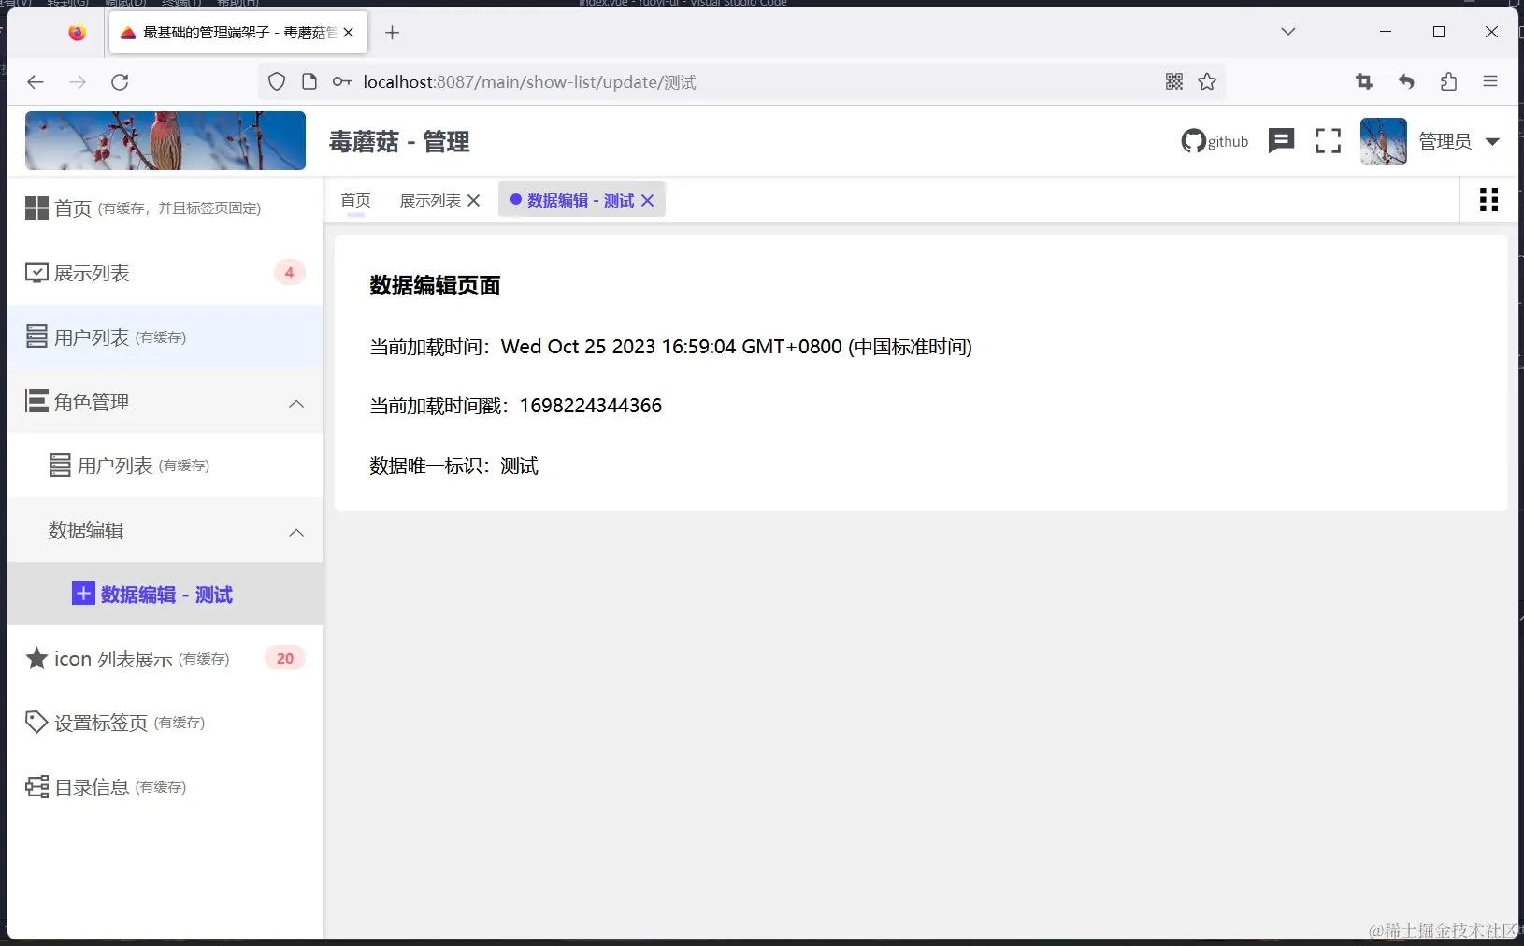1524x946 pixels.
Task: Switch to the 展示列表 tab
Action: pyautogui.click(x=430, y=200)
